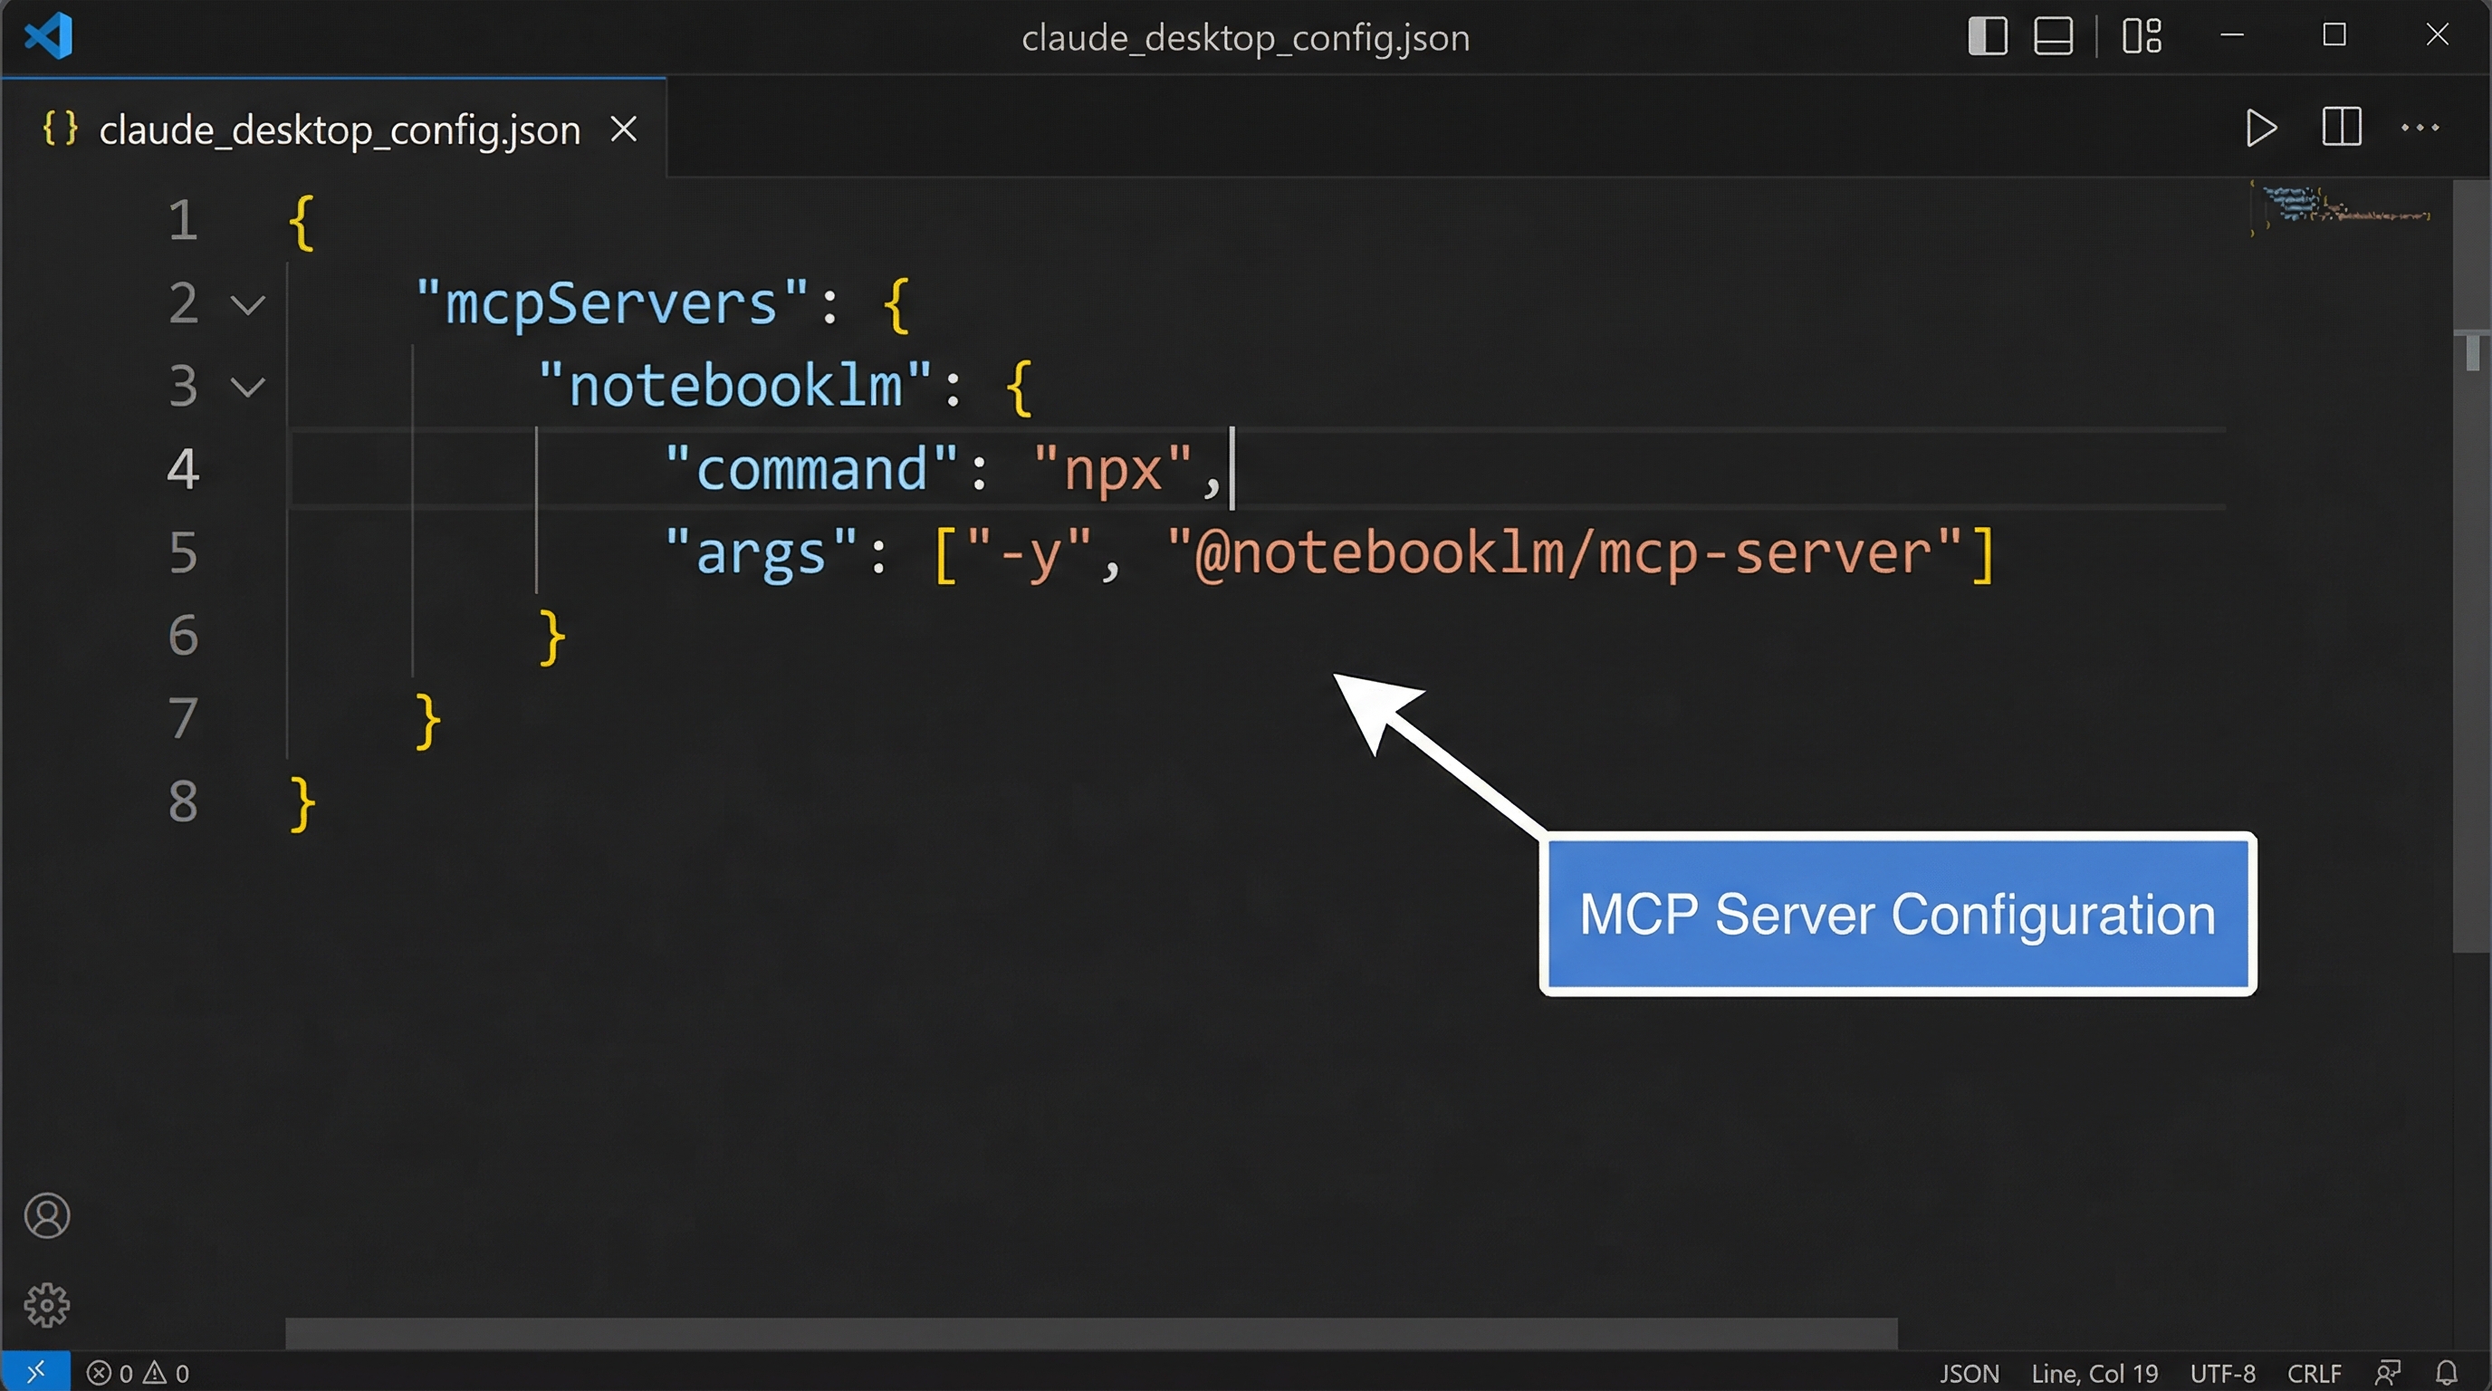
Task: Click the vertical scrollbar of the editor
Action: [x=2472, y=566]
